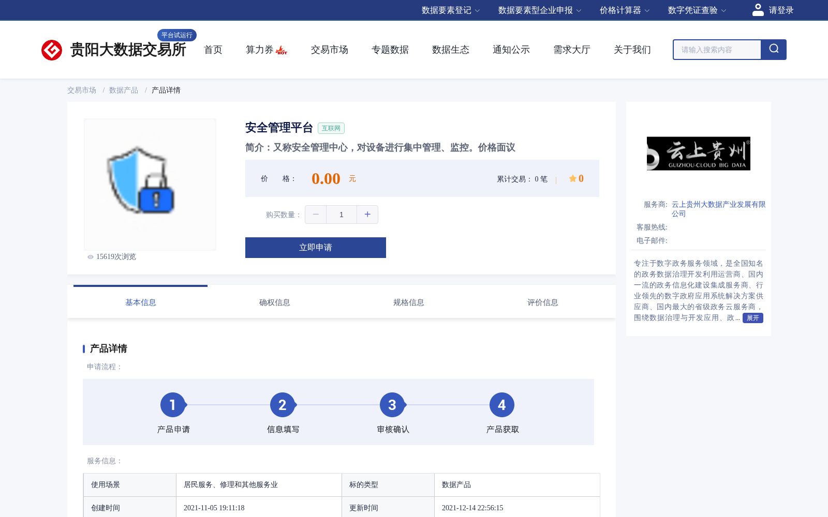
Task: Click the shield product thumbnail image
Action: [150, 185]
